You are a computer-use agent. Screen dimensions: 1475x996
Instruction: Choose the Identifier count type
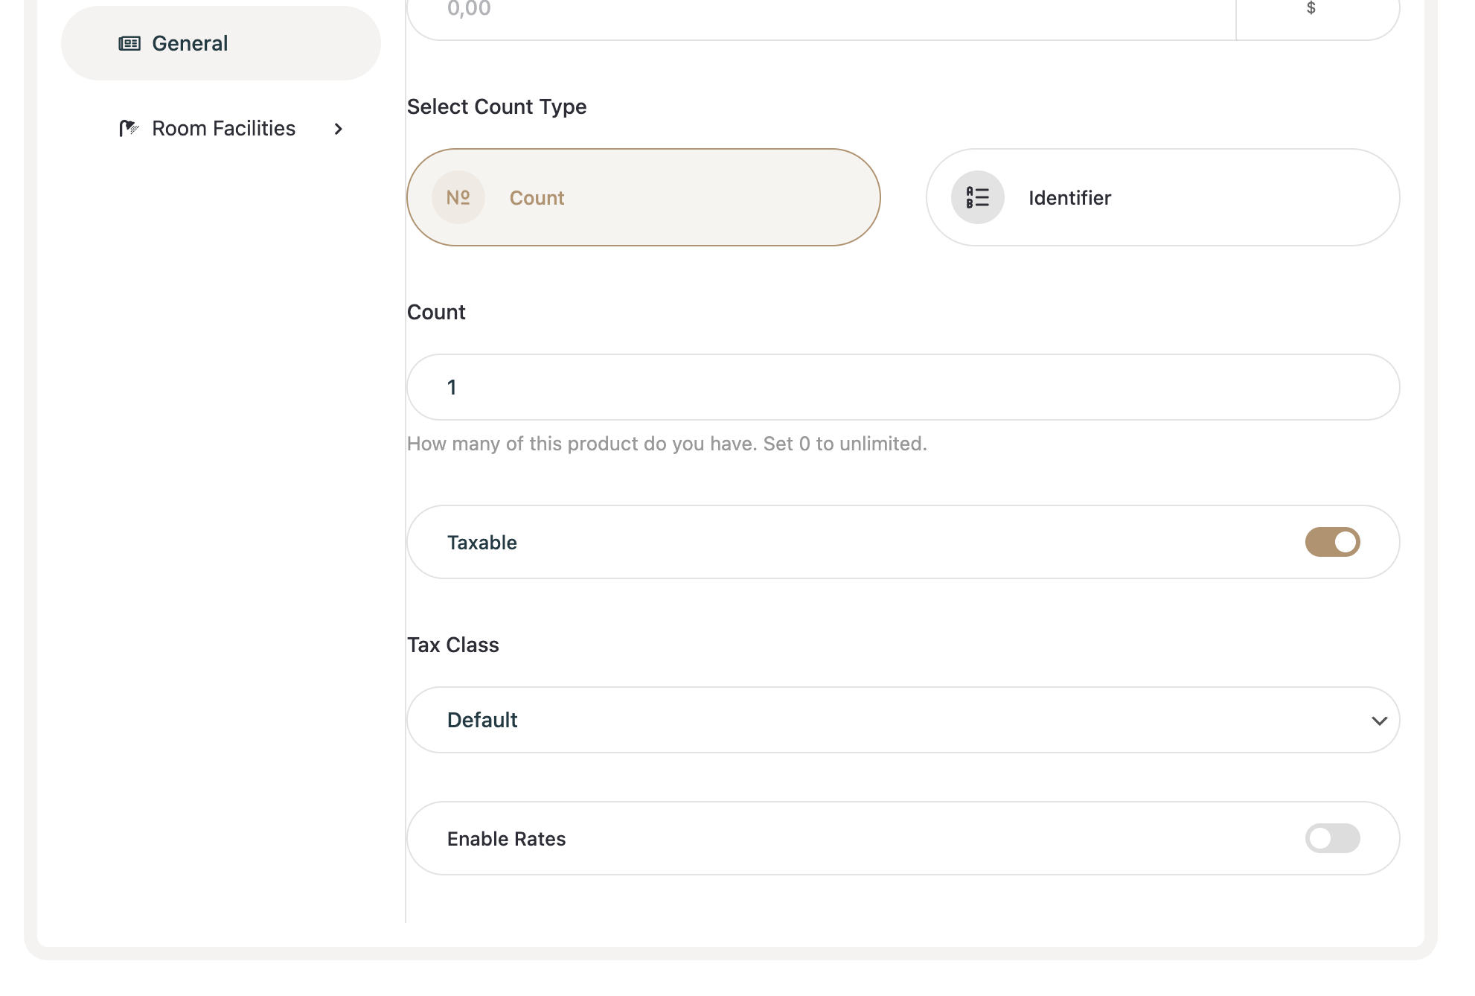click(1162, 197)
